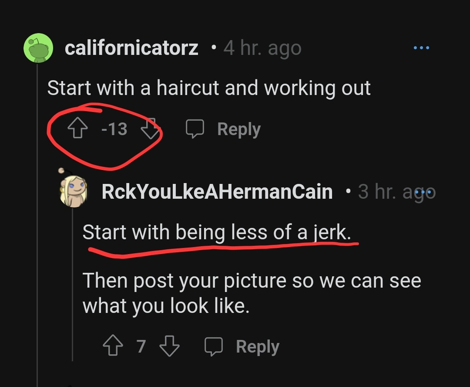The width and height of the screenshot is (470, 387).
Task: Open three-dot menu on californicatorz's comment
Action: click(421, 48)
